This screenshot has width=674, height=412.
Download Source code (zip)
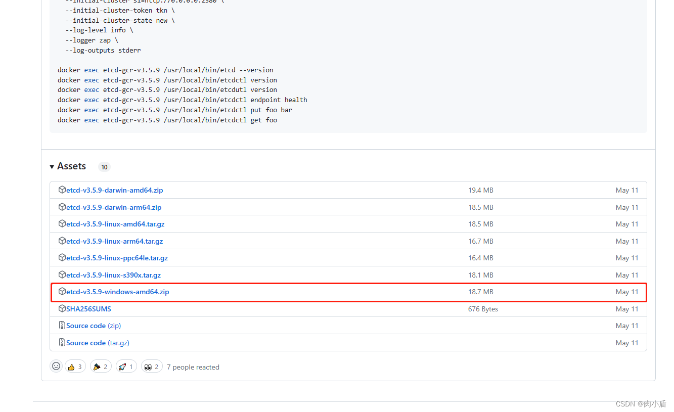(94, 326)
